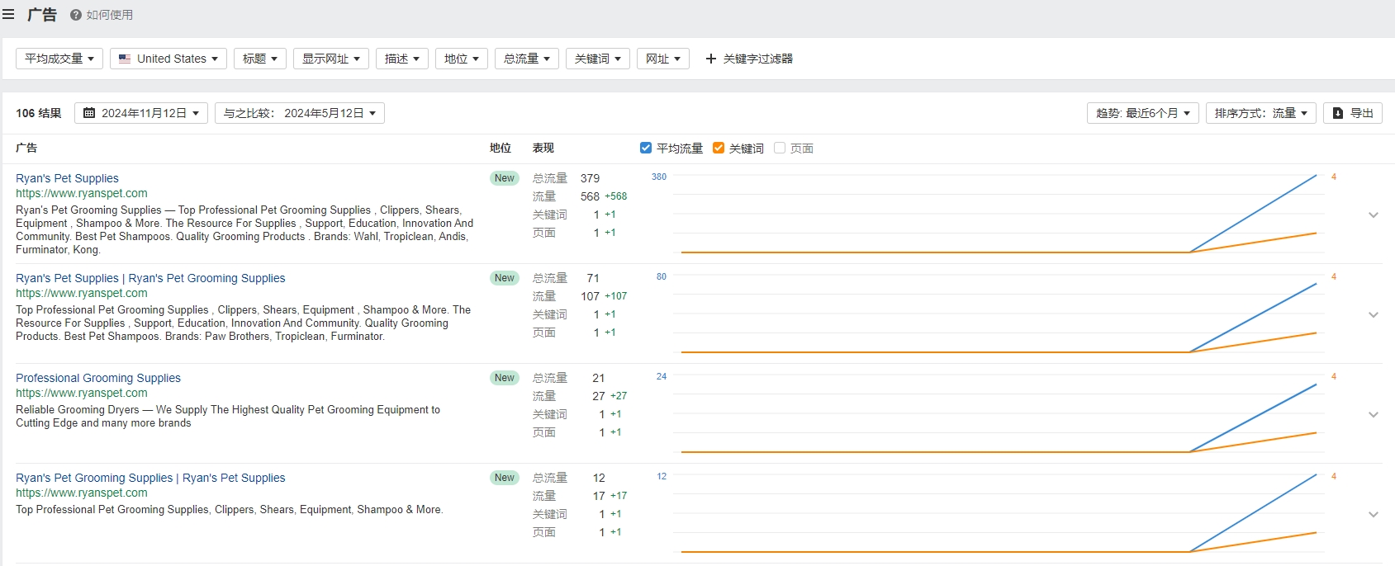This screenshot has width=1395, height=566.
Task: Click ryanspet.com URL under Professional Grooming Supplies
Action: 82,393
